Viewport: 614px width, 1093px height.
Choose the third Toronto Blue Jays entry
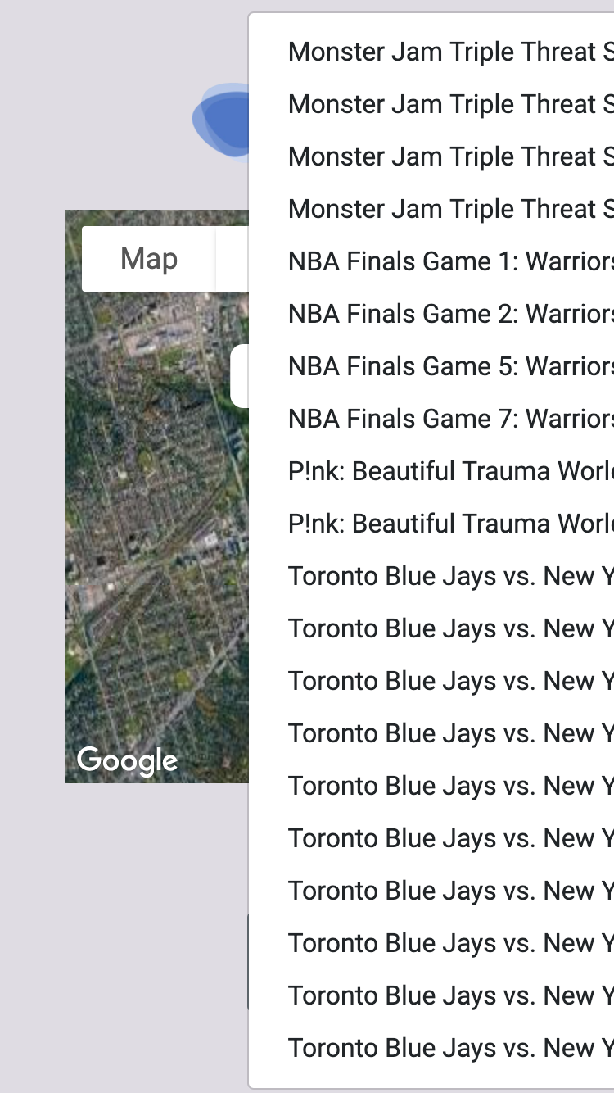(x=432, y=681)
